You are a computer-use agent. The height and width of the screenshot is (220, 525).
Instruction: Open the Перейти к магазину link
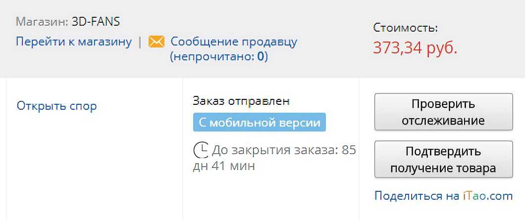point(74,42)
